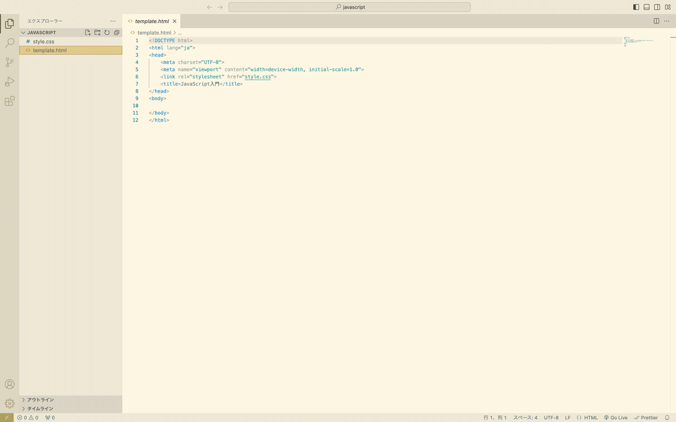Click template.html in the breadcrumb
Viewport: 676px width, 422px height.
[x=154, y=33]
